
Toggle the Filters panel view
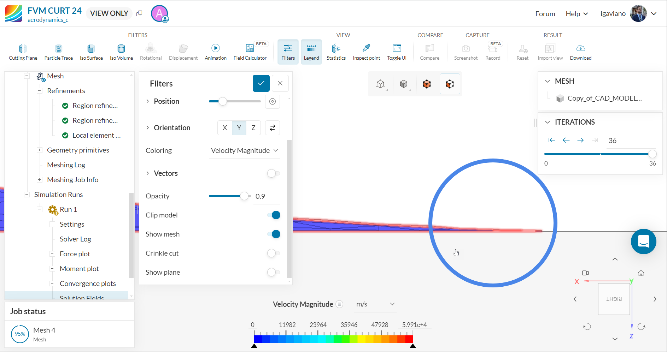[288, 52]
